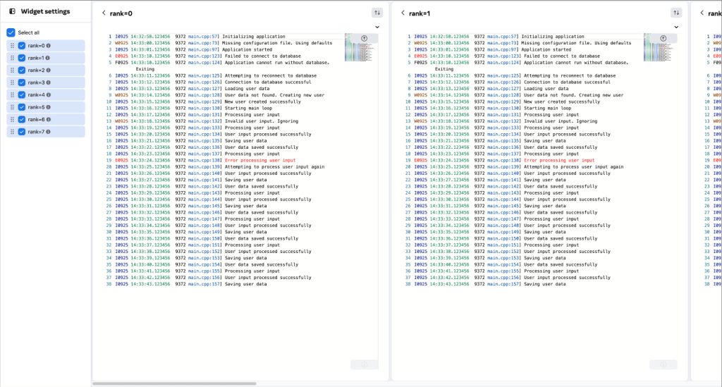
Task: Click scroll-to-bottom button in rank=1 panel
Action: point(663,364)
